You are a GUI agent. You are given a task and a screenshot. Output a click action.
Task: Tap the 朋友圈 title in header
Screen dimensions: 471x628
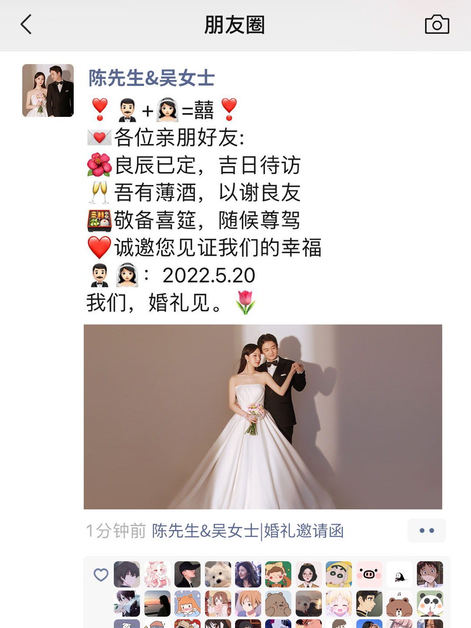coord(235,25)
